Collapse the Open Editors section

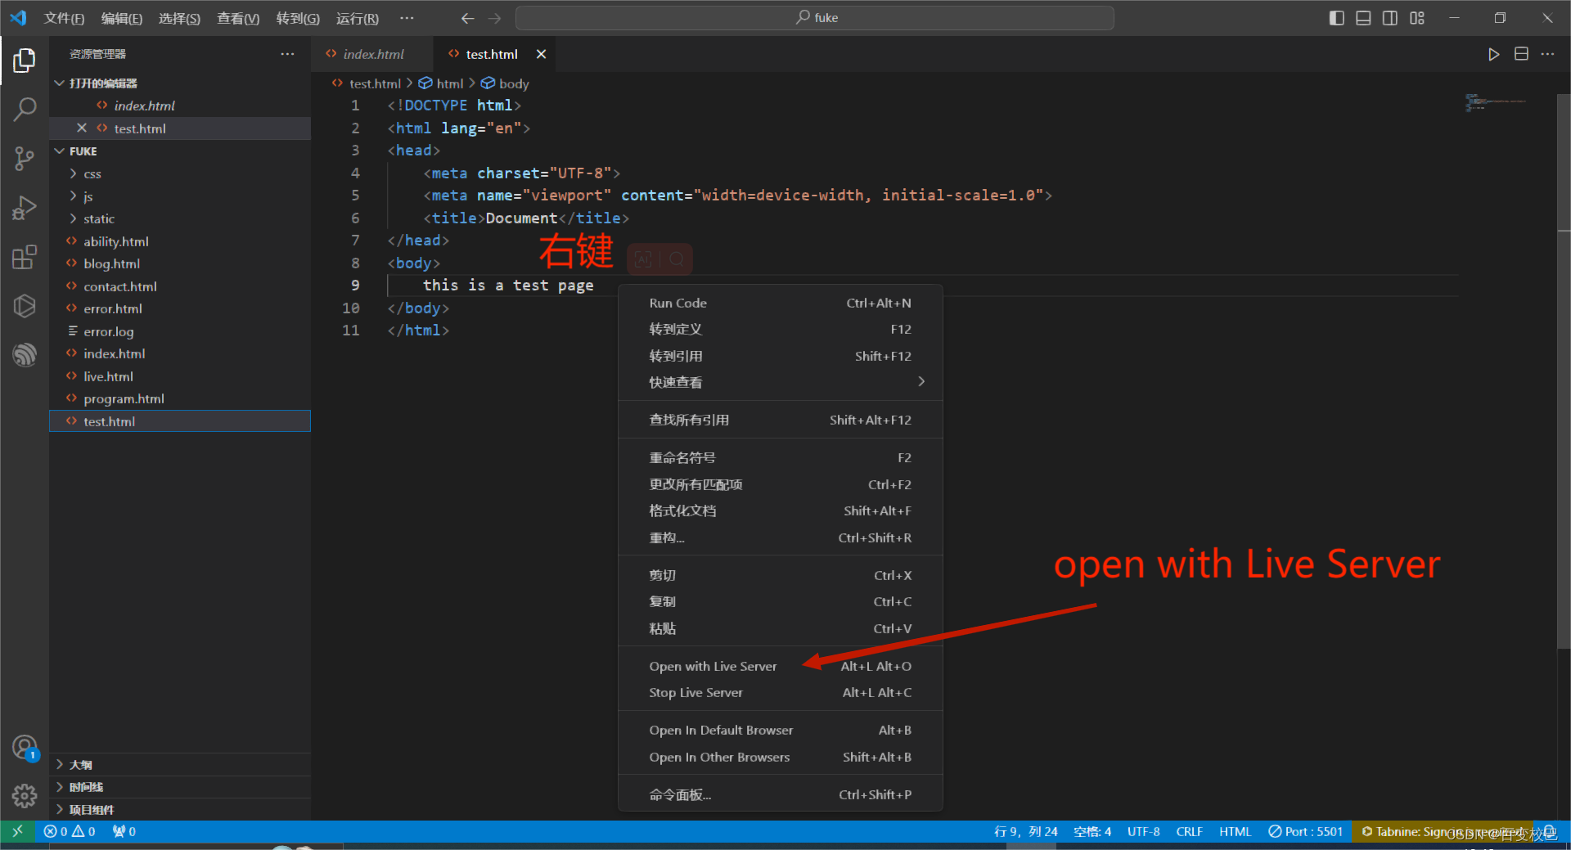click(60, 83)
